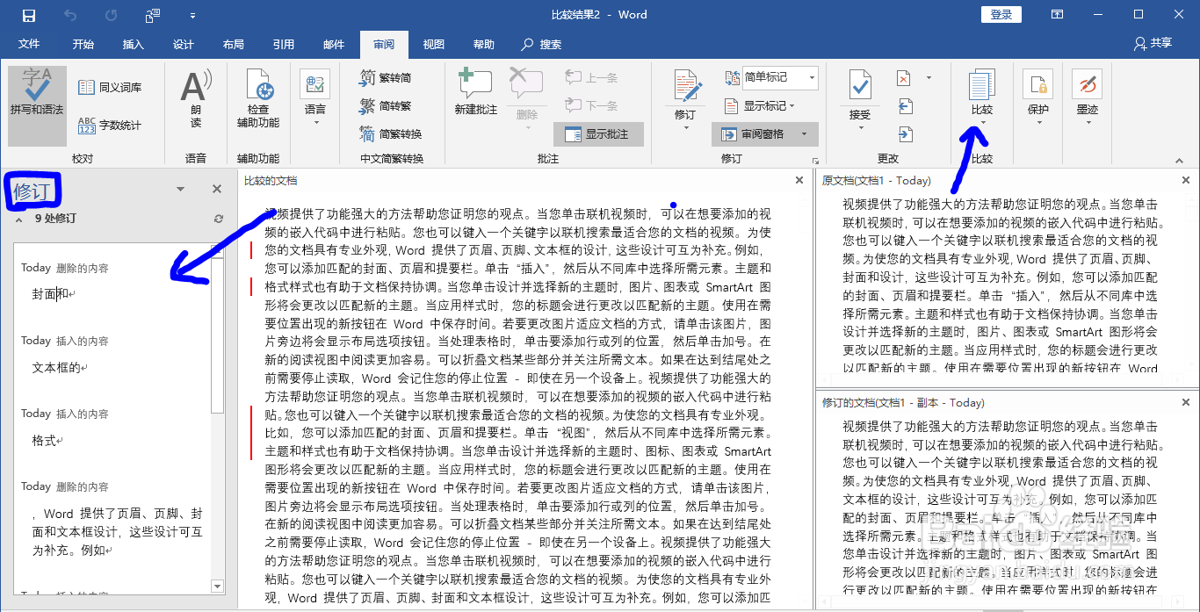The height and width of the screenshot is (612, 1200).
Task: Click the 登录 sign-in button
Action: coord(1001,14)
